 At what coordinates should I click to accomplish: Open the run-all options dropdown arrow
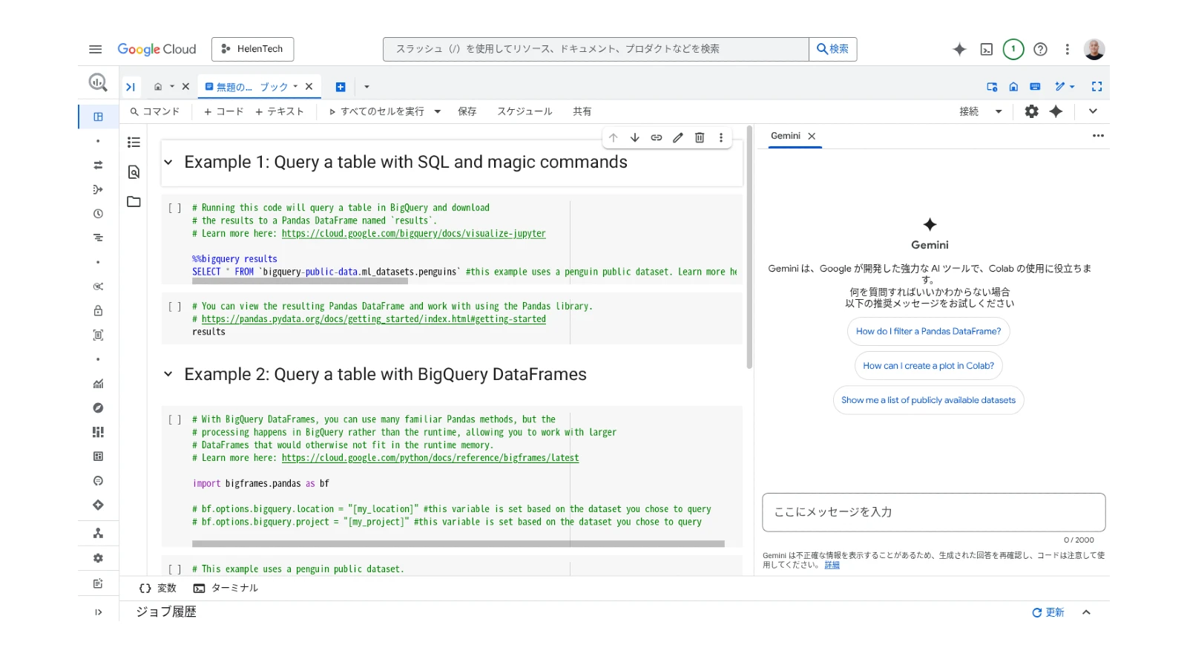click(438, 111)
